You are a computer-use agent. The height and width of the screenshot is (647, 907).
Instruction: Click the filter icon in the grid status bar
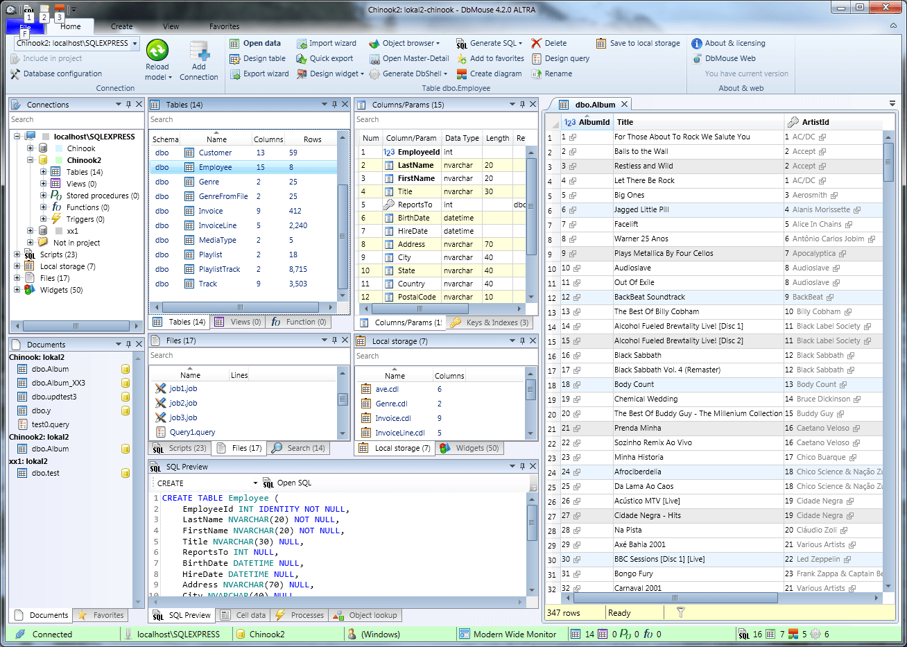[x=680, y=612]
